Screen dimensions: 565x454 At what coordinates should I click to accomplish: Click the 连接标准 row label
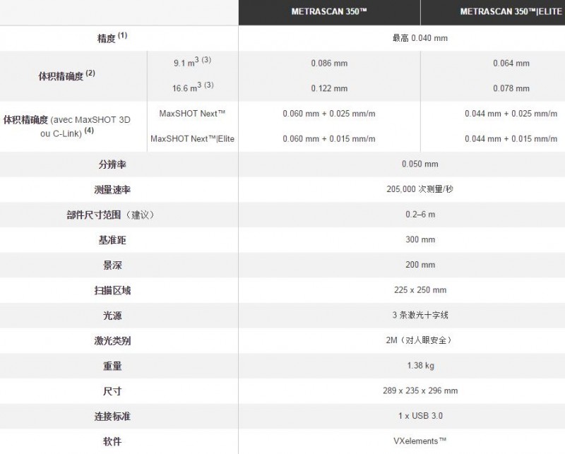(112, 416)
